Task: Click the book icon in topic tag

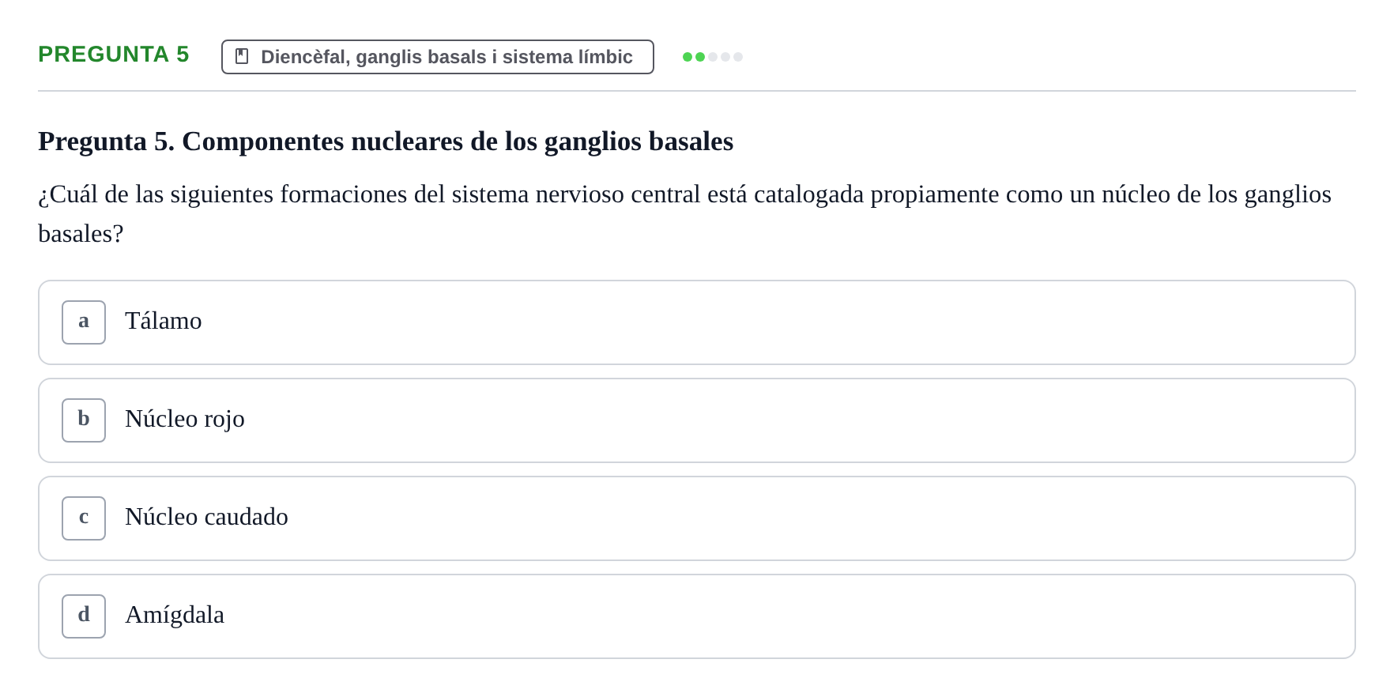Action: click(242, 56)
